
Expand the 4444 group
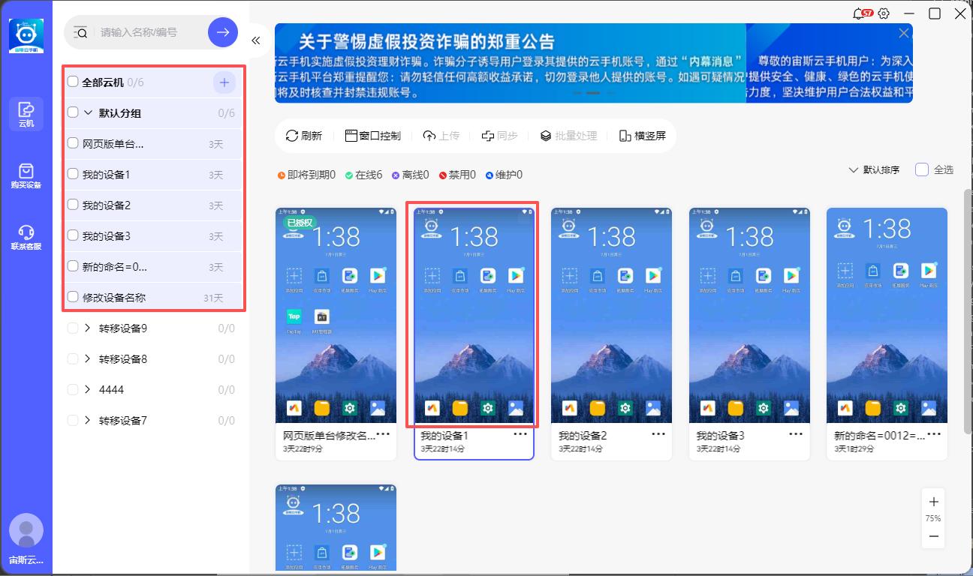88,389
